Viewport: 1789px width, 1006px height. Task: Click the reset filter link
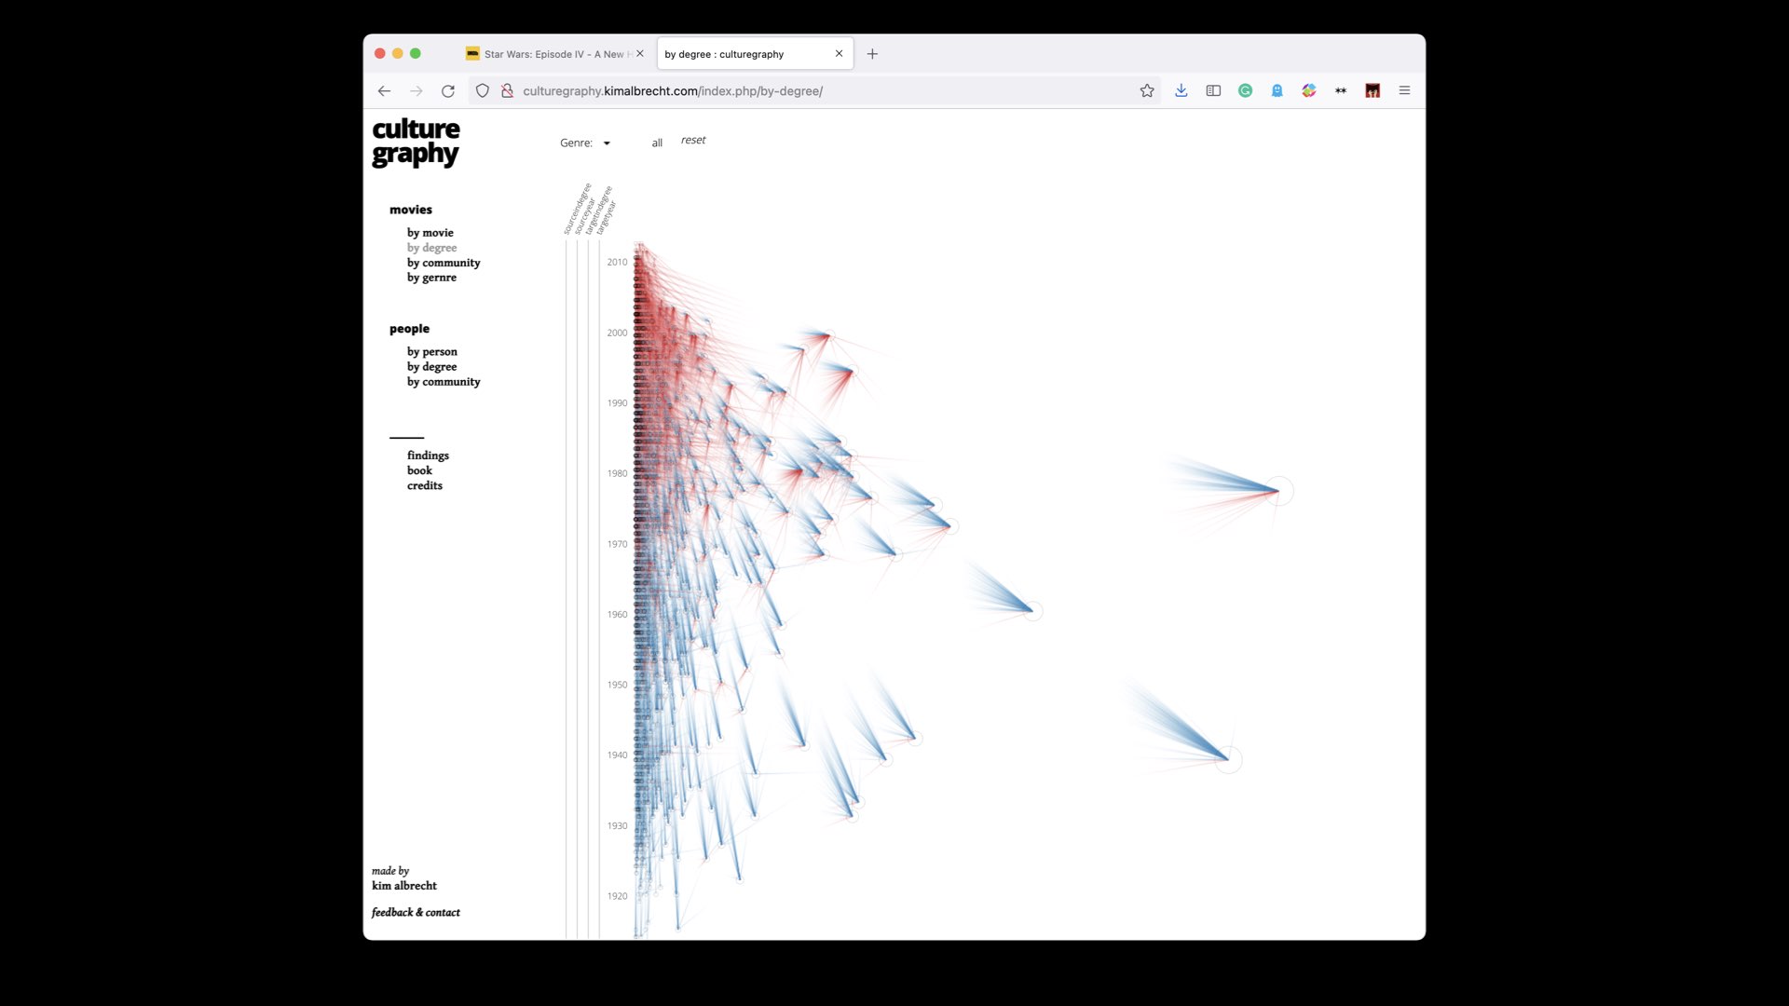[693, 141]
